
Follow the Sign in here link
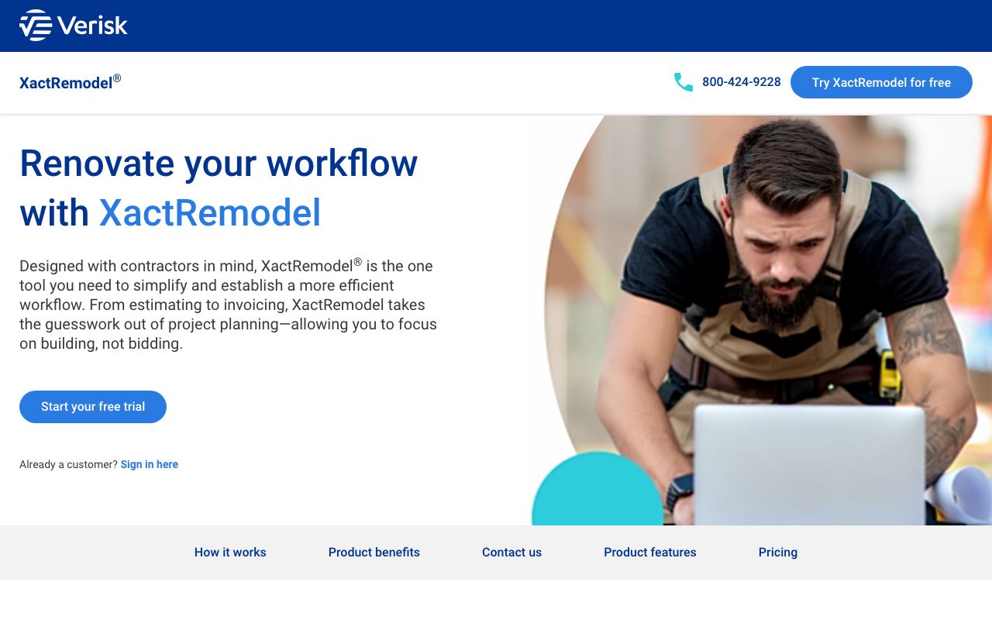pyautogui.click(x=149, y=464)
